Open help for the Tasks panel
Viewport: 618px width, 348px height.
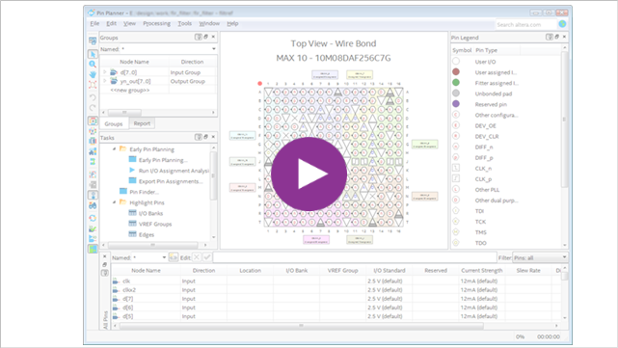pyautogui.click(x=199, y=137)
